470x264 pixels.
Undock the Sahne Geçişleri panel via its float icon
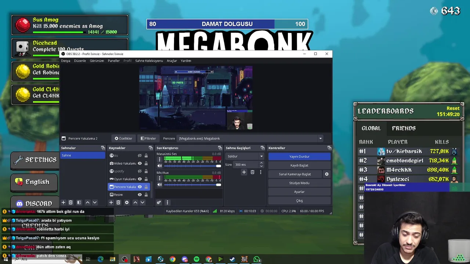tap(263, 148)
